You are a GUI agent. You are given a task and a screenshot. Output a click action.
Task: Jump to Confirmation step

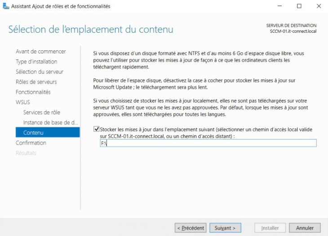pos(31,143)
